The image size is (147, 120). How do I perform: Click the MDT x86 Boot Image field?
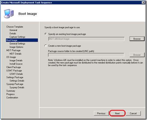(x=87, y=39)
